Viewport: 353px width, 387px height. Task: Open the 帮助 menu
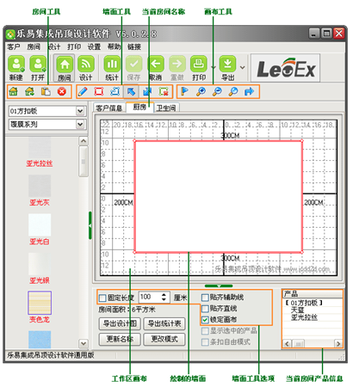coord(114,46)
